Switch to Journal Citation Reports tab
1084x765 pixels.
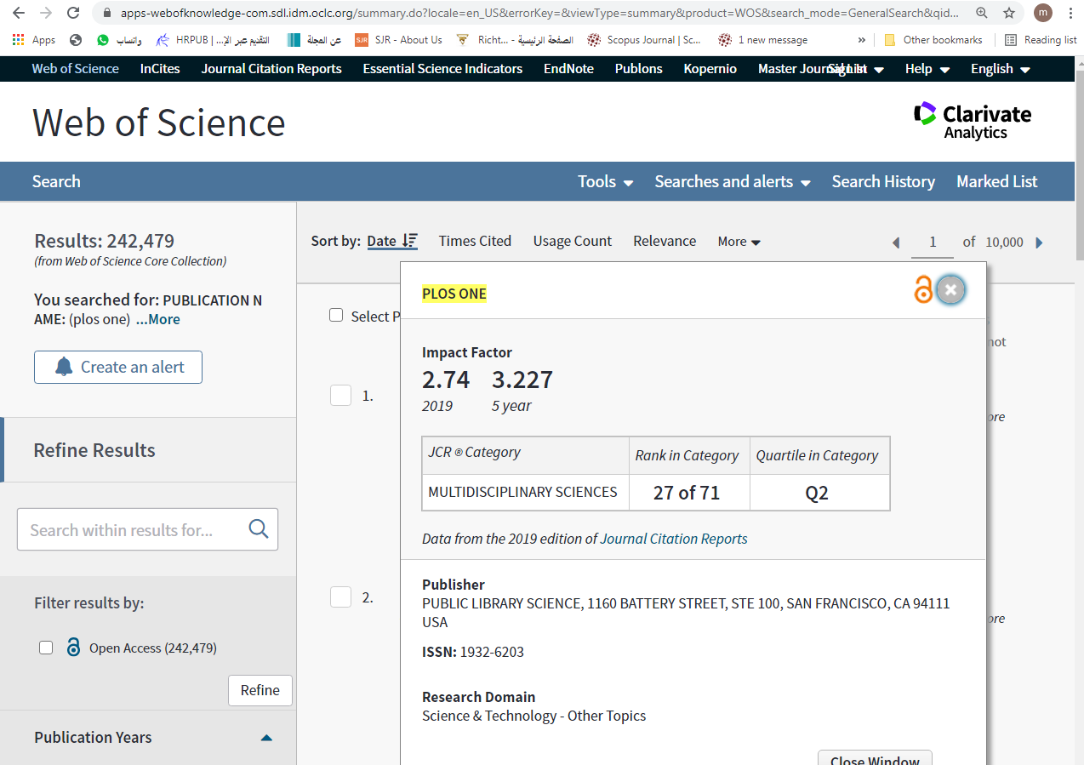[271, 69]
